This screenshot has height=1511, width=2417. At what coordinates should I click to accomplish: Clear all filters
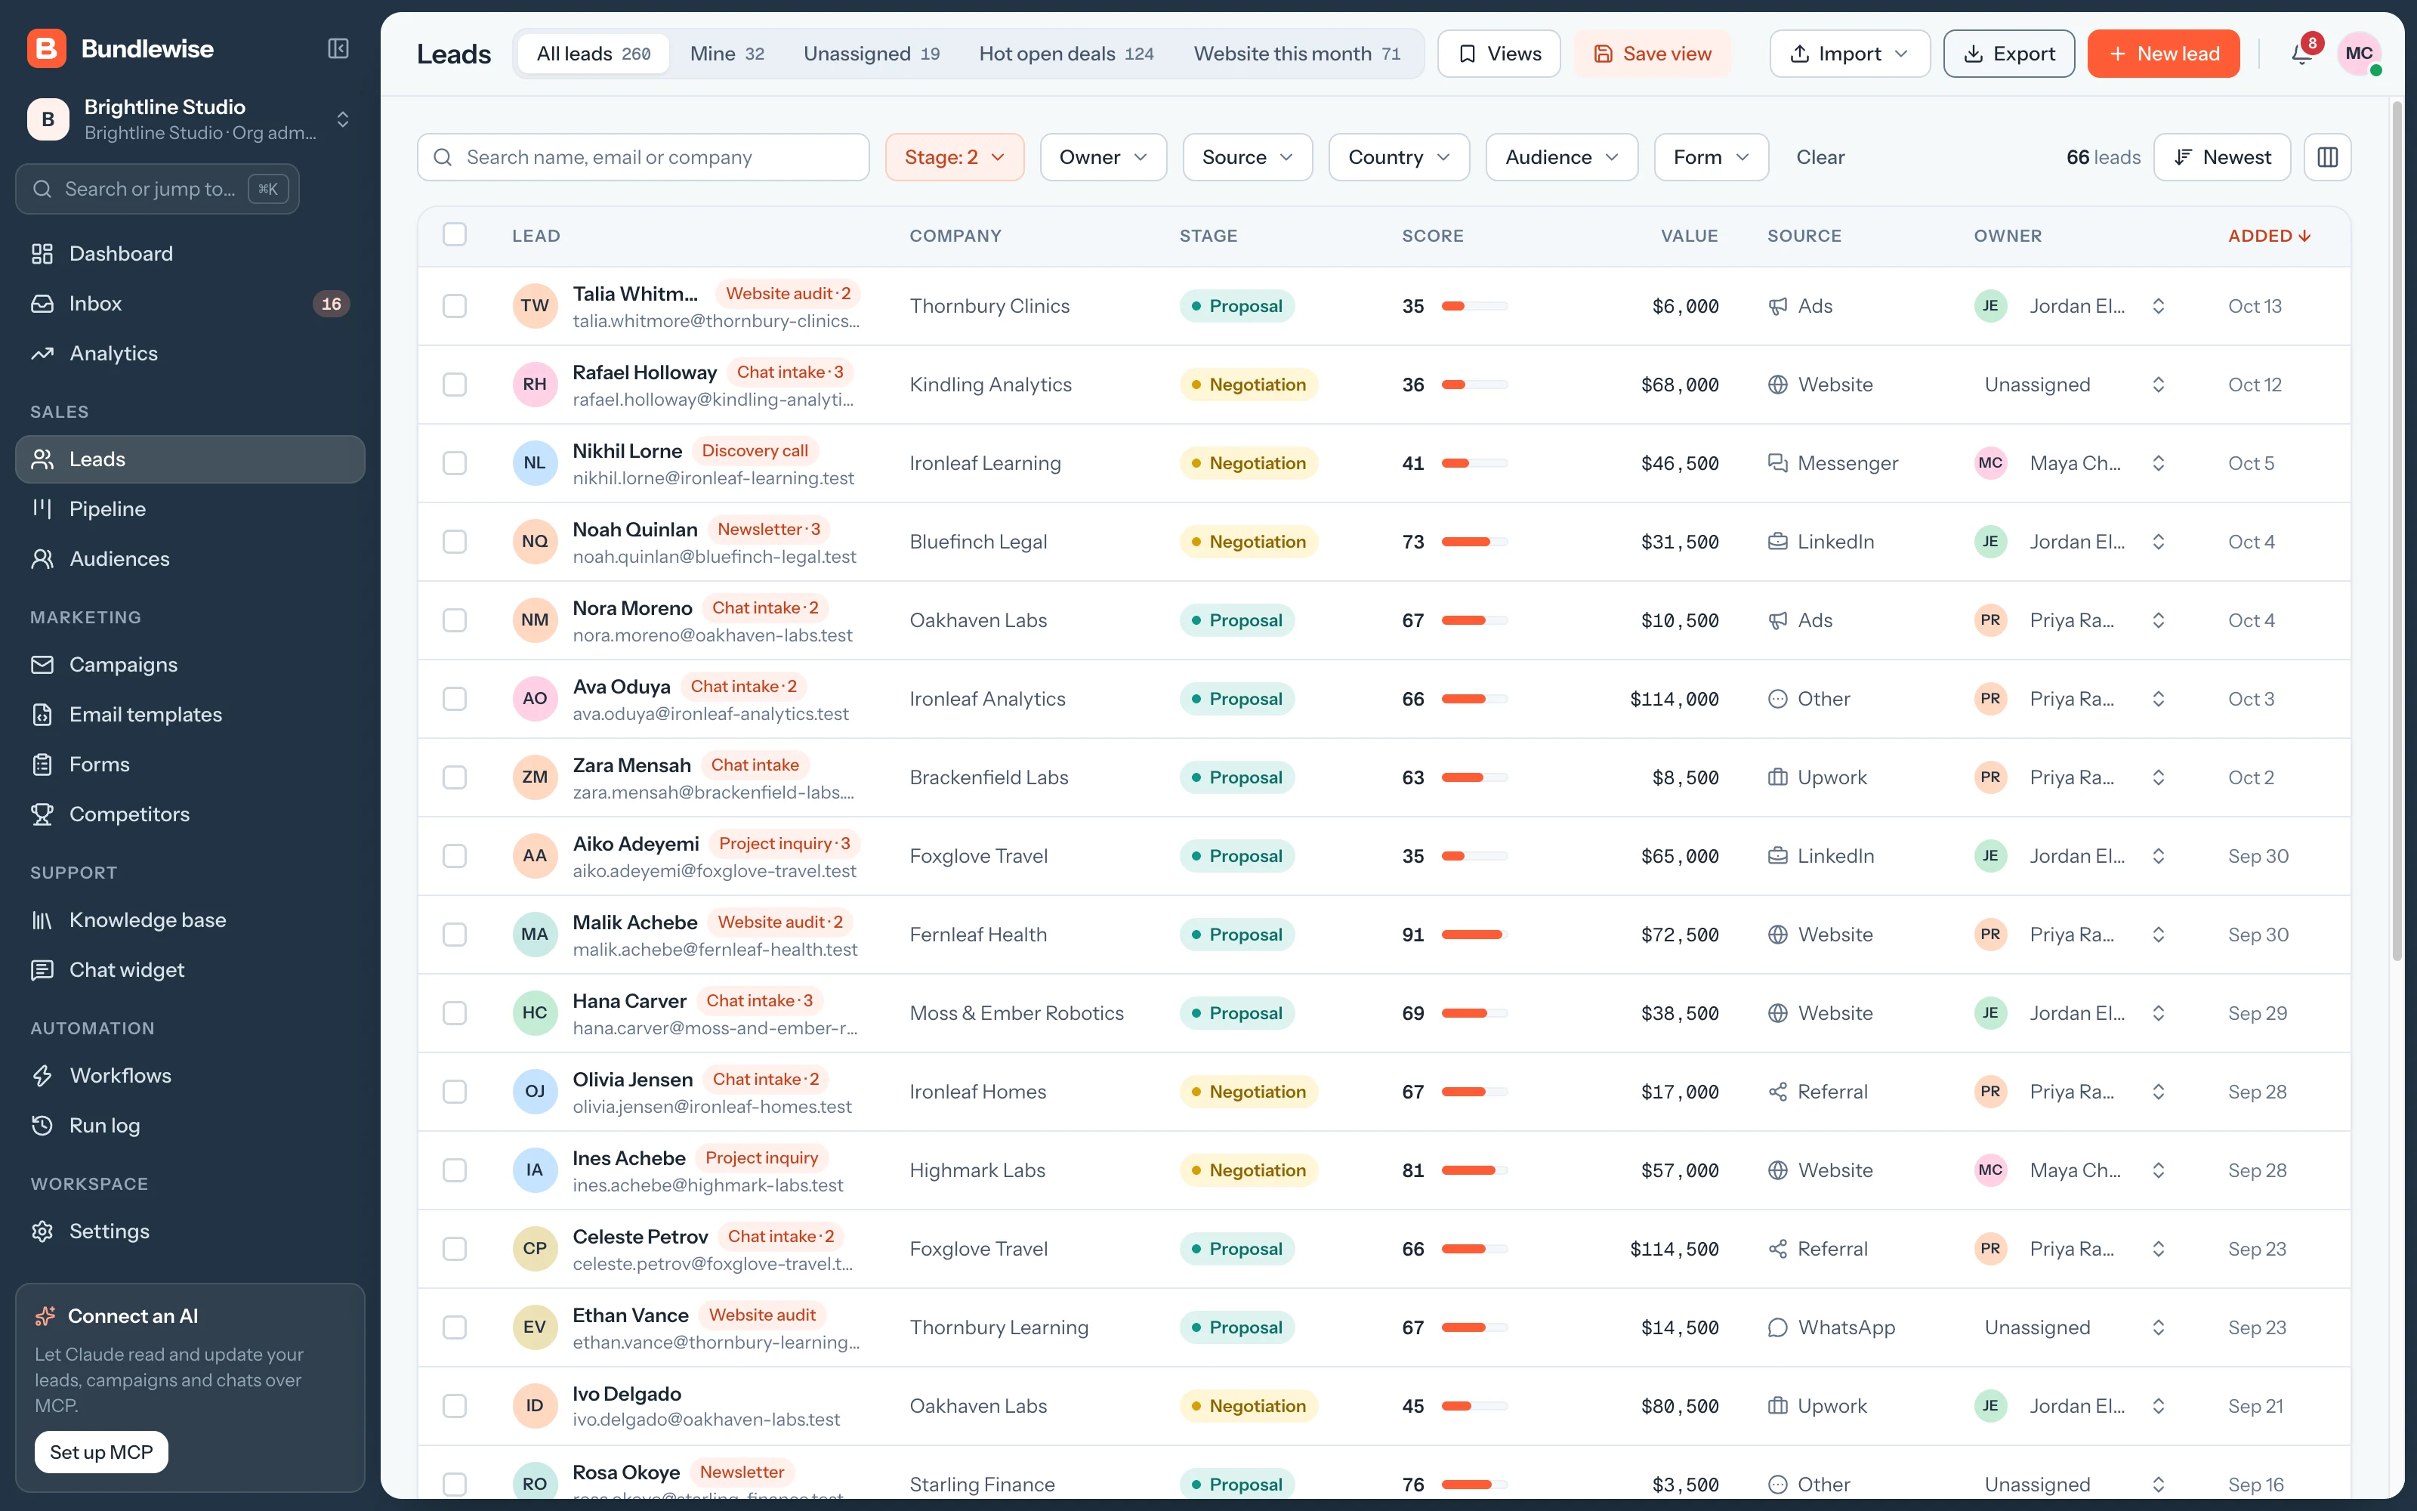(1820, 157)
